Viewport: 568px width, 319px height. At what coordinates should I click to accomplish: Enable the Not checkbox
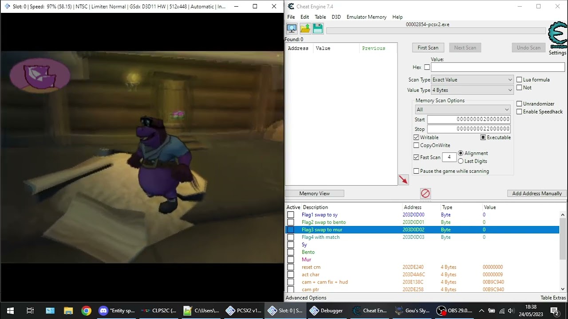(x=519, y=88)
